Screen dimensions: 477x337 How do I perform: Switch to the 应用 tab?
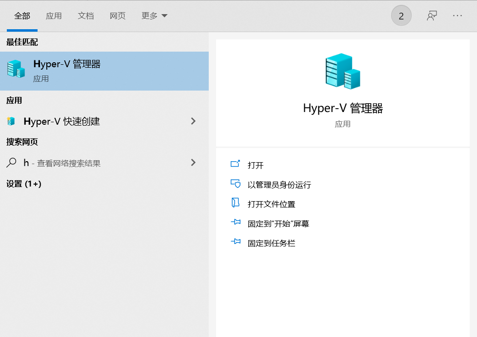point(54,16)
